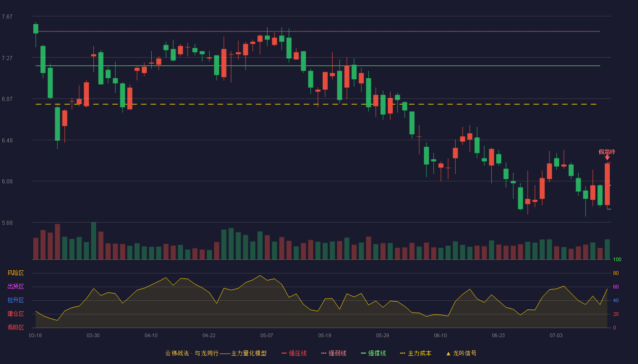The image size is (638, 364).
Task: Click the 06-10 date label
Action: [440, 335]
